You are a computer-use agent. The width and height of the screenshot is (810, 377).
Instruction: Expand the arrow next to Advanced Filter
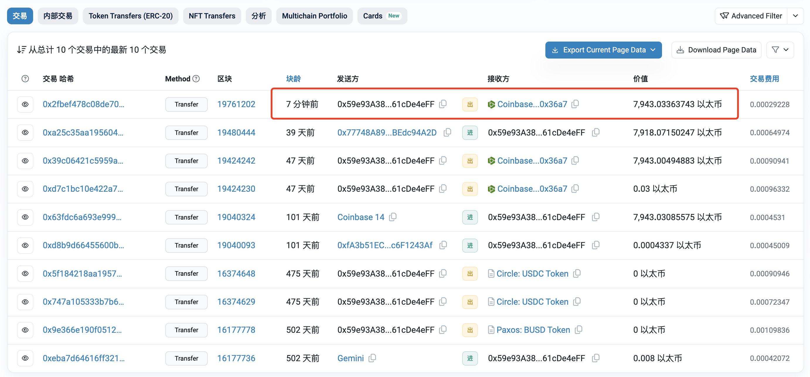click(x=795, y=16)
